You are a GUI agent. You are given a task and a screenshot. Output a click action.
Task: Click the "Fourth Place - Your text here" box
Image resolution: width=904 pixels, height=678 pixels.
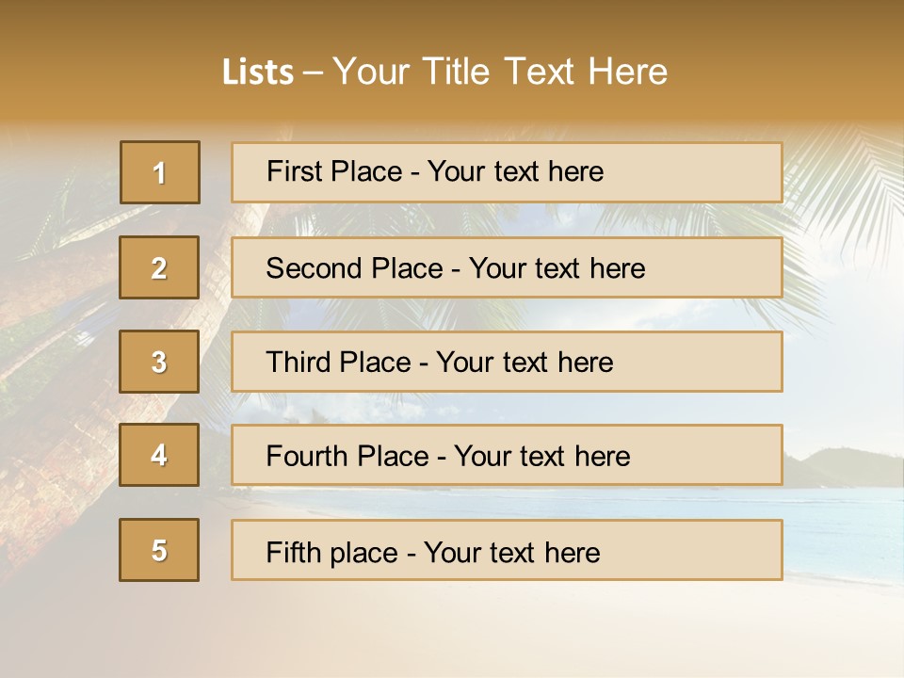(507, 456)
